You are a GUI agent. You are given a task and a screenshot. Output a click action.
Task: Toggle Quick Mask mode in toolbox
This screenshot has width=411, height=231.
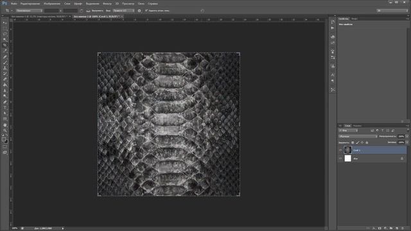[x=4, y=147]
